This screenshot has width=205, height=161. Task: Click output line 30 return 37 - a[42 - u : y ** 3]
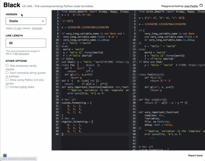(166, 103)
